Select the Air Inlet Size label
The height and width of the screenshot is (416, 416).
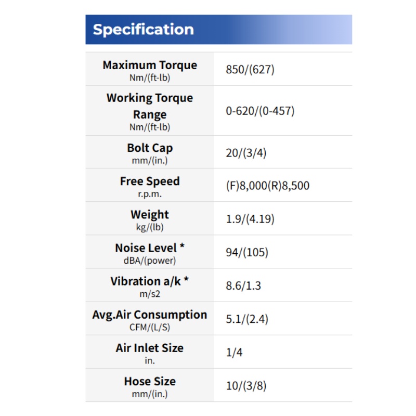150,348
